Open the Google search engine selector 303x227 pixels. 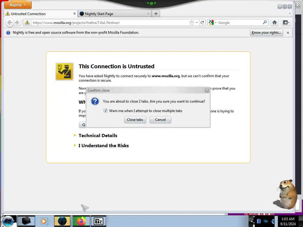(x=212, y=22)
